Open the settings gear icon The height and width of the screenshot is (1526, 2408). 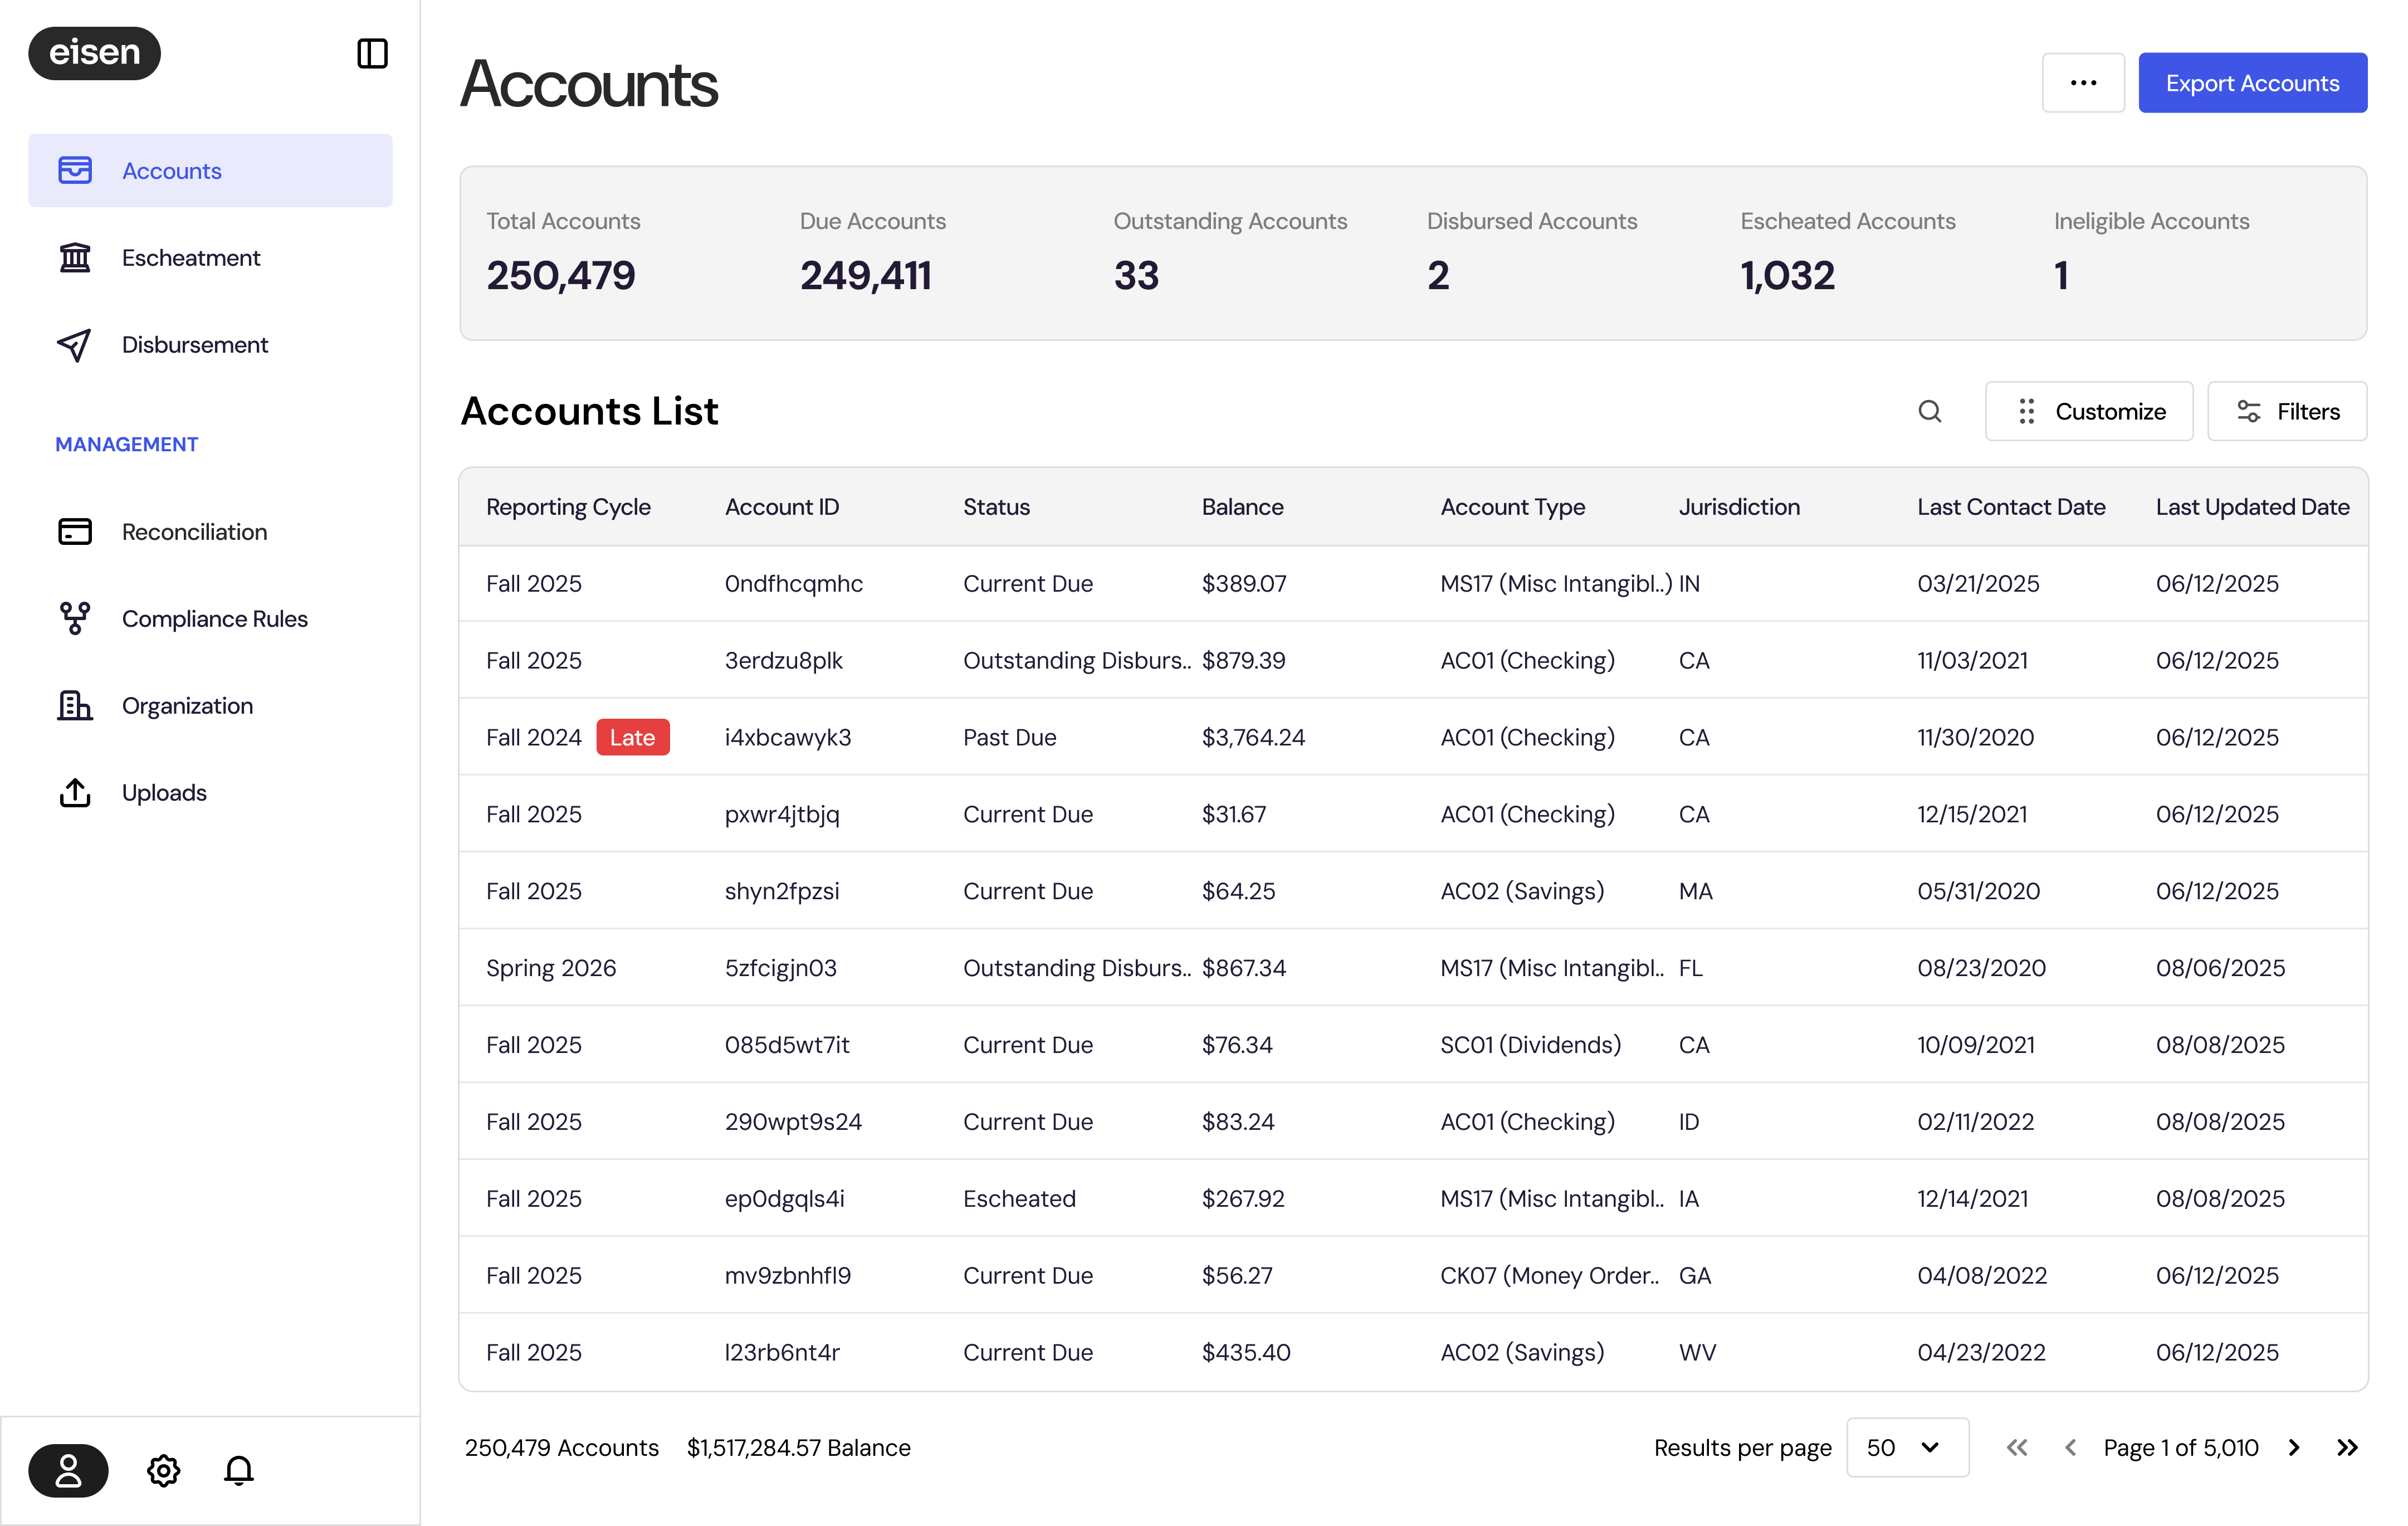163,1470
